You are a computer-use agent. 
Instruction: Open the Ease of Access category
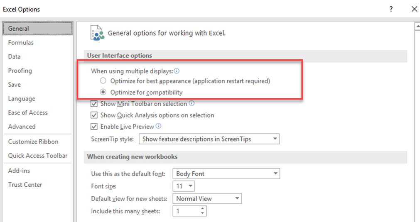point(38,112)
